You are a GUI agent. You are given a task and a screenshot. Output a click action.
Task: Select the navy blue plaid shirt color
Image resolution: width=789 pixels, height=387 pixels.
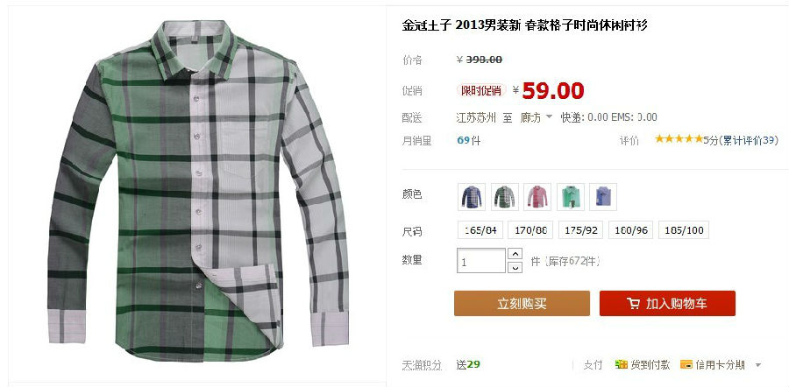pos(472,196)
